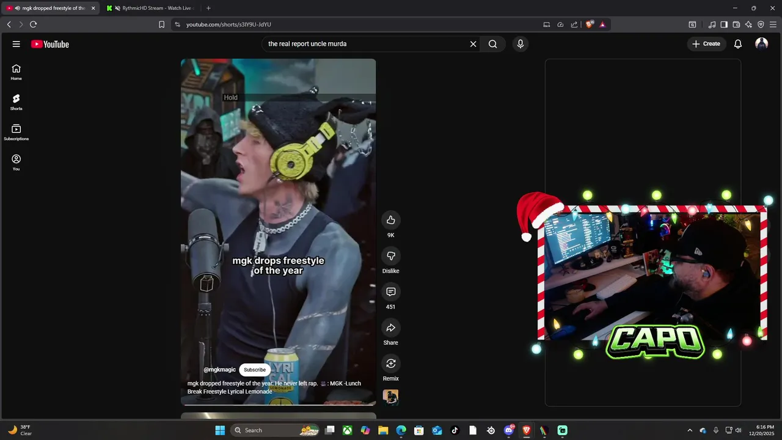Open Subscriptions in YouTube sidebar
The width and height of the screenshot is (782, 440).
[x=16, y=133]
